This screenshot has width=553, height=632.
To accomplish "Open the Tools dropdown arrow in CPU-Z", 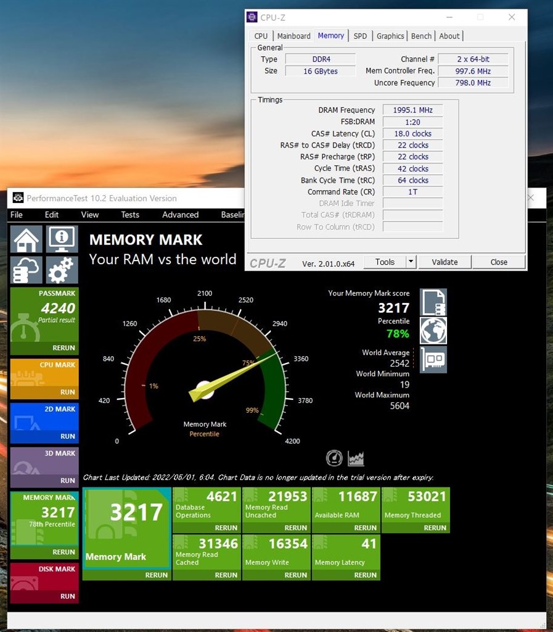I will [x=411, y=262].
